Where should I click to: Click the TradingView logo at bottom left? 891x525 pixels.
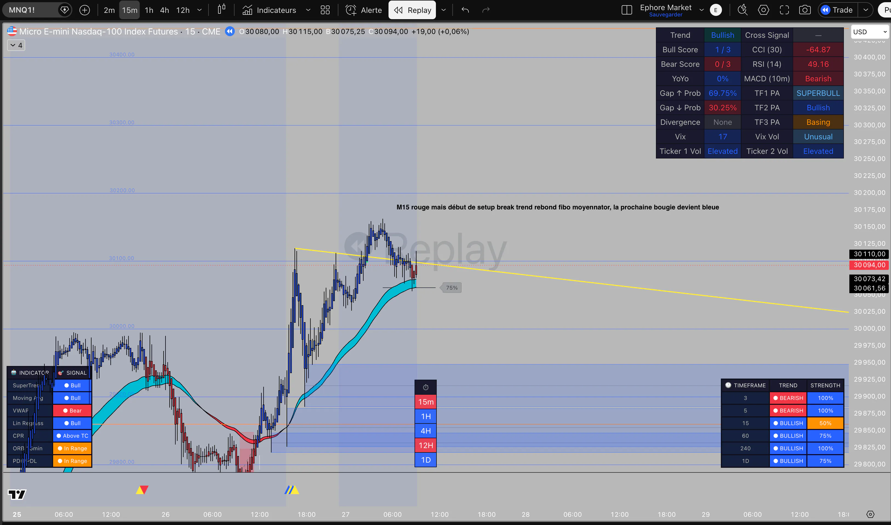coord(17,494)
